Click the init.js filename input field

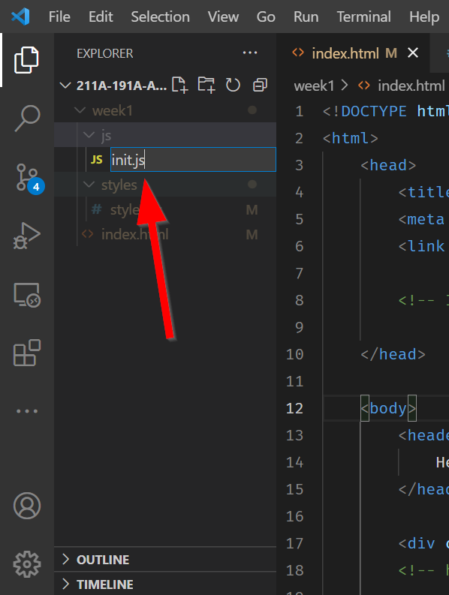193,160
